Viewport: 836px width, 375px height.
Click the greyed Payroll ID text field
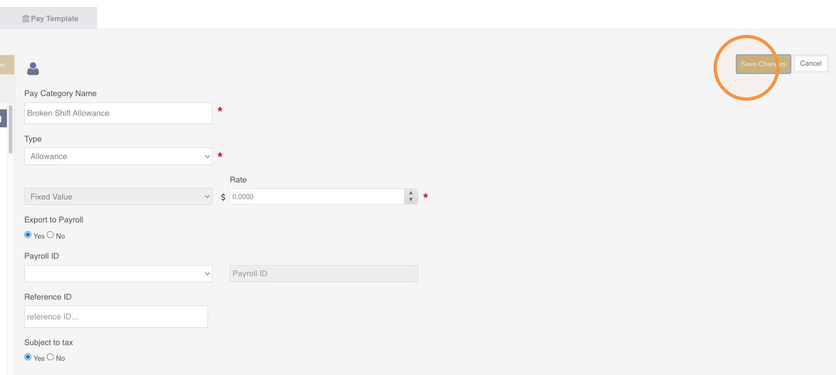pos(324,273)
